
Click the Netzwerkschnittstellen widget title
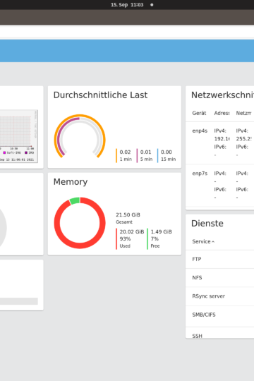click(222, 95)
